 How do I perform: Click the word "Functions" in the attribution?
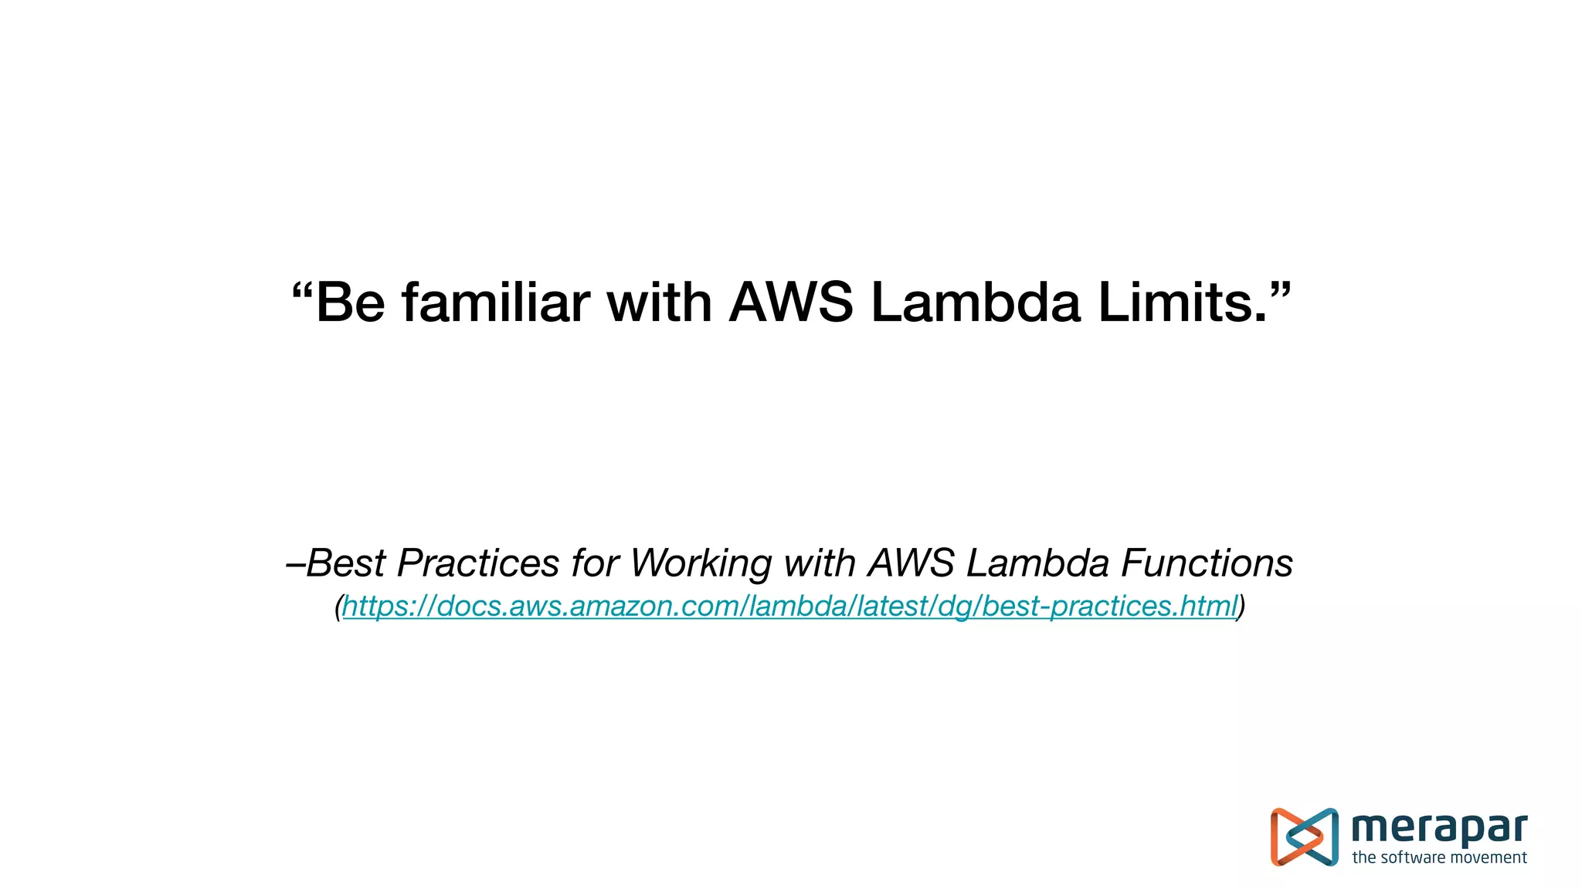[x=1207, y=563]
